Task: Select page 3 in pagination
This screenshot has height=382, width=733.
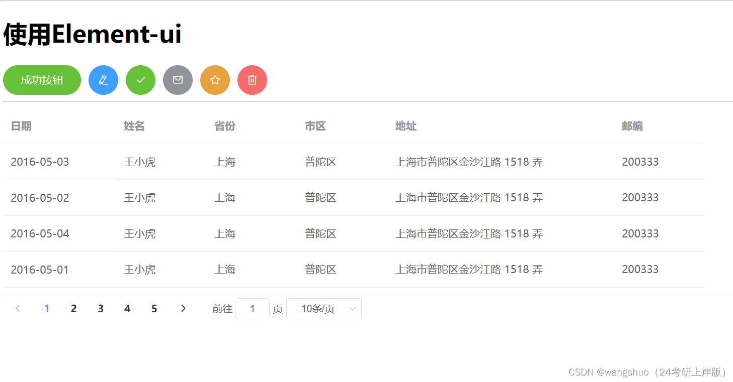Action: coord(101,309)
